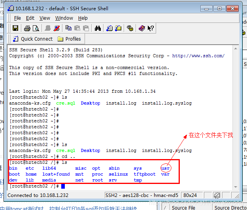Open new file transfer window icon
247x210 pixels.
pyautogui.click(x=118, y=28)
